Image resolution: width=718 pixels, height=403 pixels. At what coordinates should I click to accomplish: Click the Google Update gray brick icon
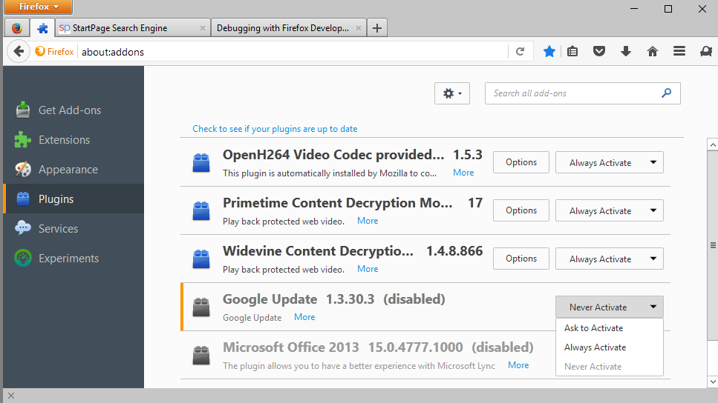[201, 307]
